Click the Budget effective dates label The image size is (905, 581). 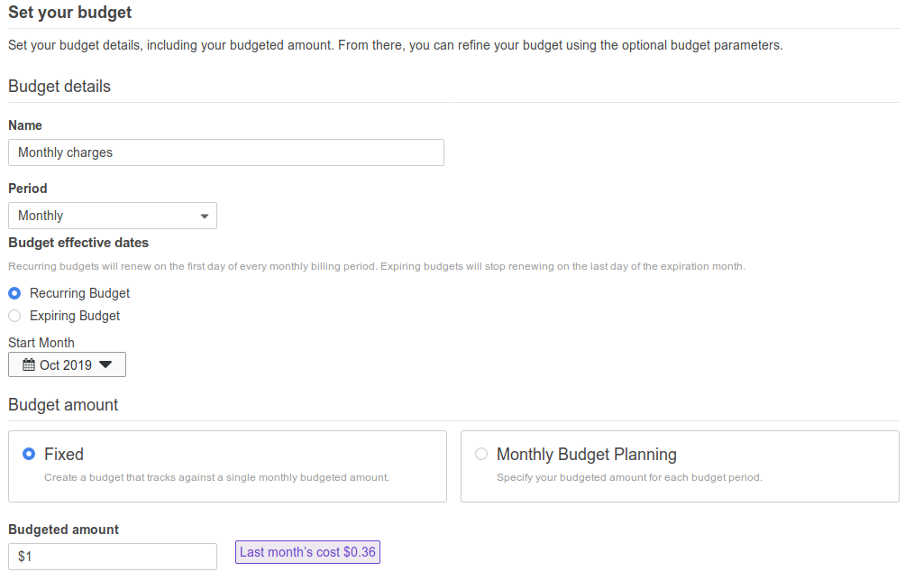[x=78, y=243]
